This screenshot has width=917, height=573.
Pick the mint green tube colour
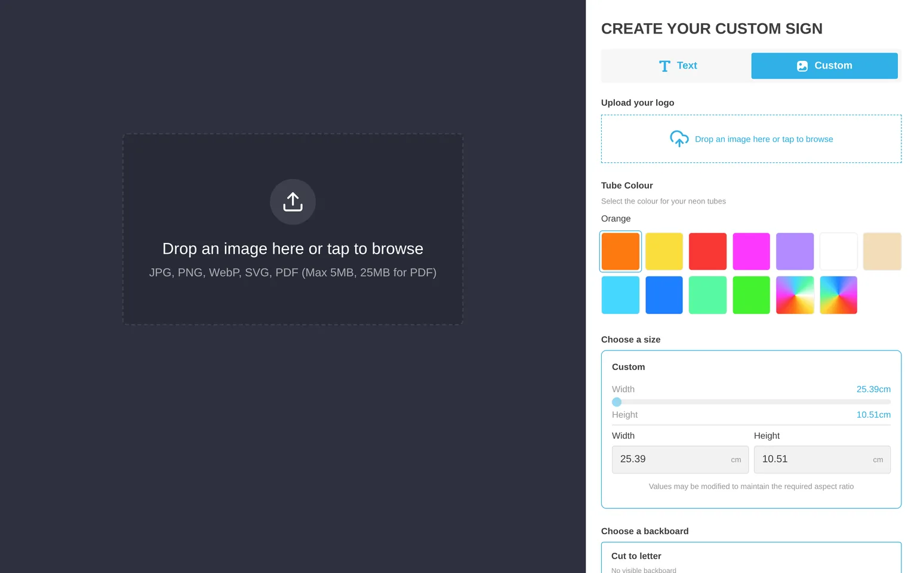(707, 295)
